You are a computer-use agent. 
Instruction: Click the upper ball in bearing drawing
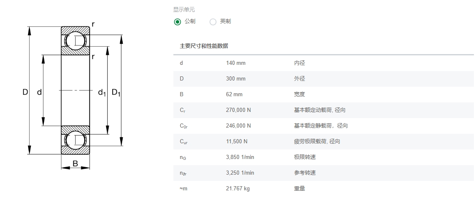[76, 40]
